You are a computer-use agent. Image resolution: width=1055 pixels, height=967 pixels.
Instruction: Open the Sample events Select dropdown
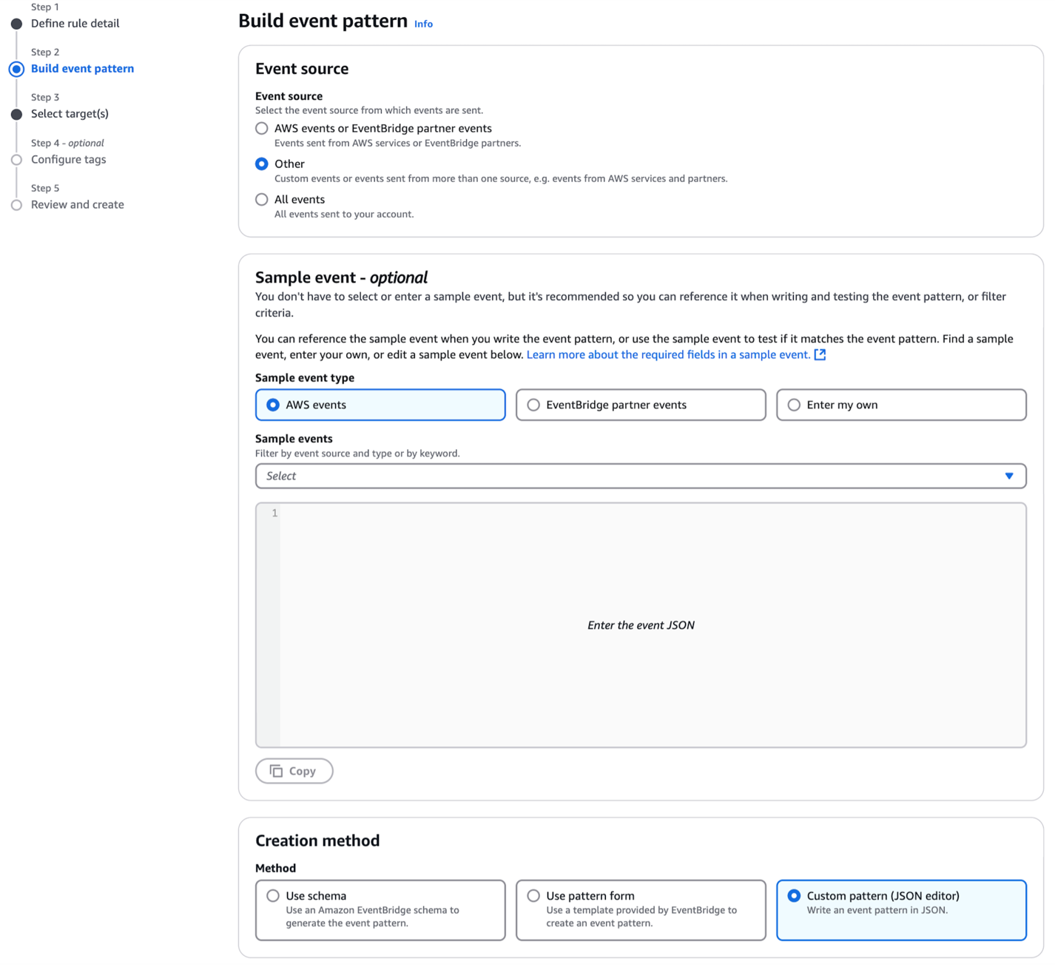coord(640,476)
